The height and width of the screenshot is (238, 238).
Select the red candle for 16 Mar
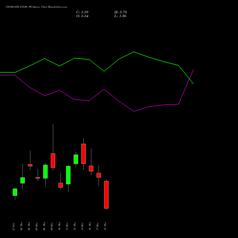coord(91,169)
